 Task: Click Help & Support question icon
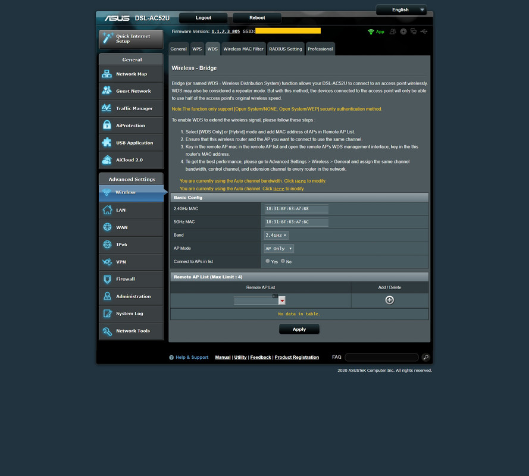click(171, 357)
